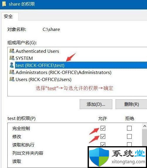Image resolution: width=147 pixels, height=168 pixels.
Task: Click the 删除(R) button
Action: point(131,104)
